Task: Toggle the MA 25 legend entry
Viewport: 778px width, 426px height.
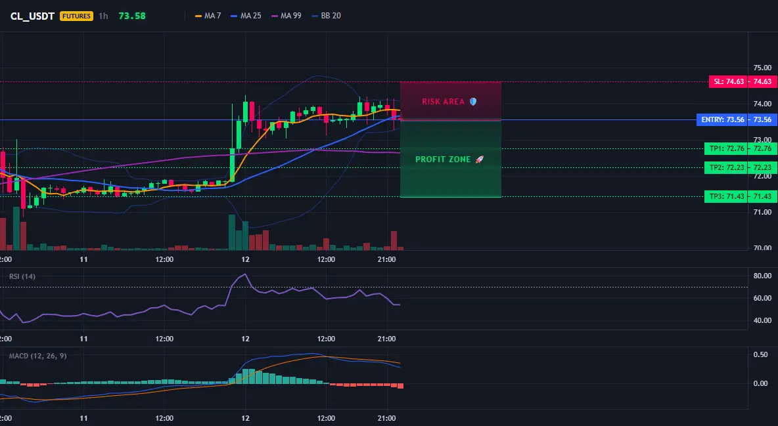Action: point(246,16)
